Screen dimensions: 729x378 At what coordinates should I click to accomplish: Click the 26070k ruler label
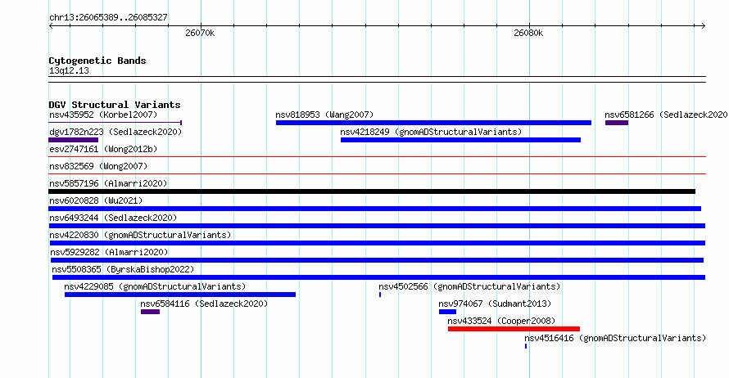[x=200, y=33]
